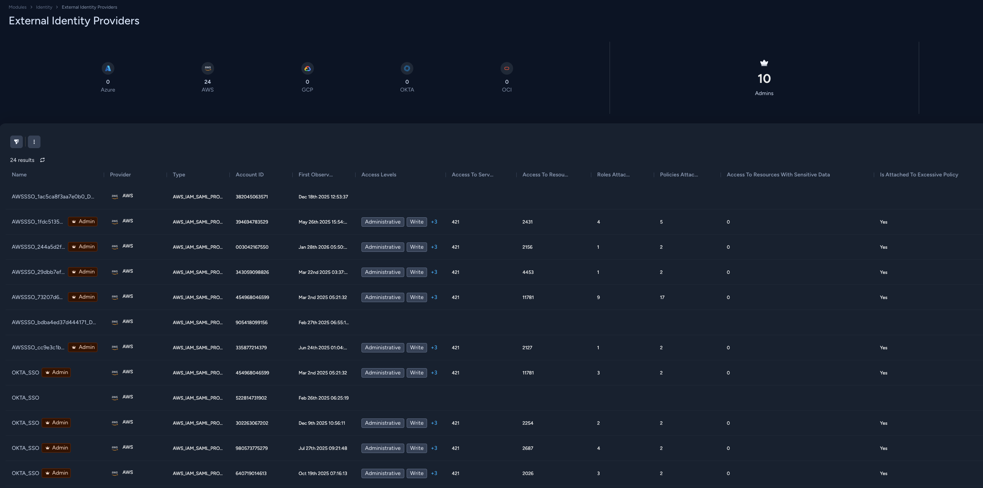Expand +3 access levels on AWSSSO_73207d6 row

coord(434,297)
